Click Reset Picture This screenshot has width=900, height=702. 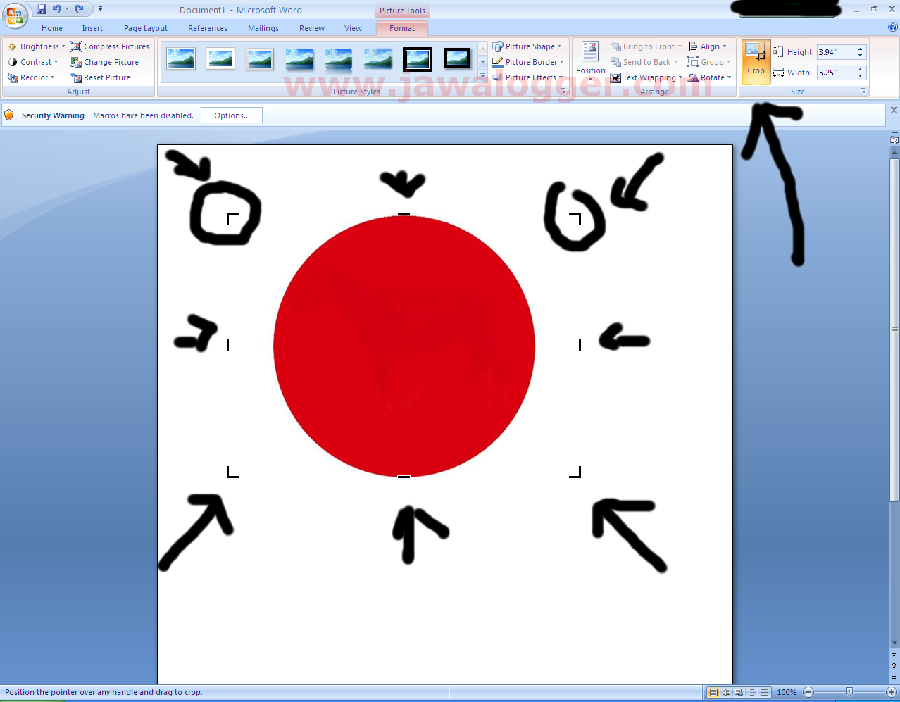click(x=100, y=77)
